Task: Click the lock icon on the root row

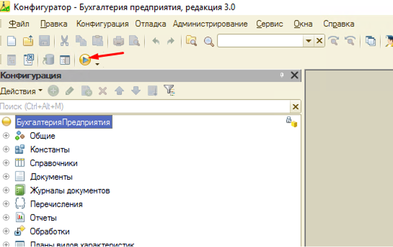Action: point(292,122)
